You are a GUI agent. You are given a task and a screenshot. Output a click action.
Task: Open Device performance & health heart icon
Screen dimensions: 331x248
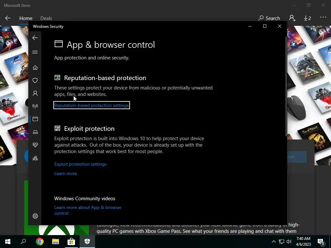[35, 145]
